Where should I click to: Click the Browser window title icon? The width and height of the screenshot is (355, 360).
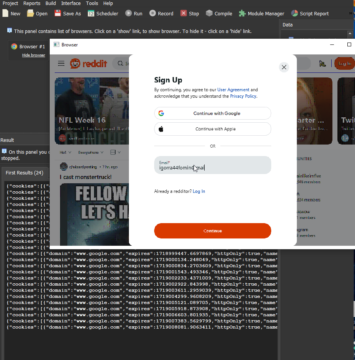(56, 44)
